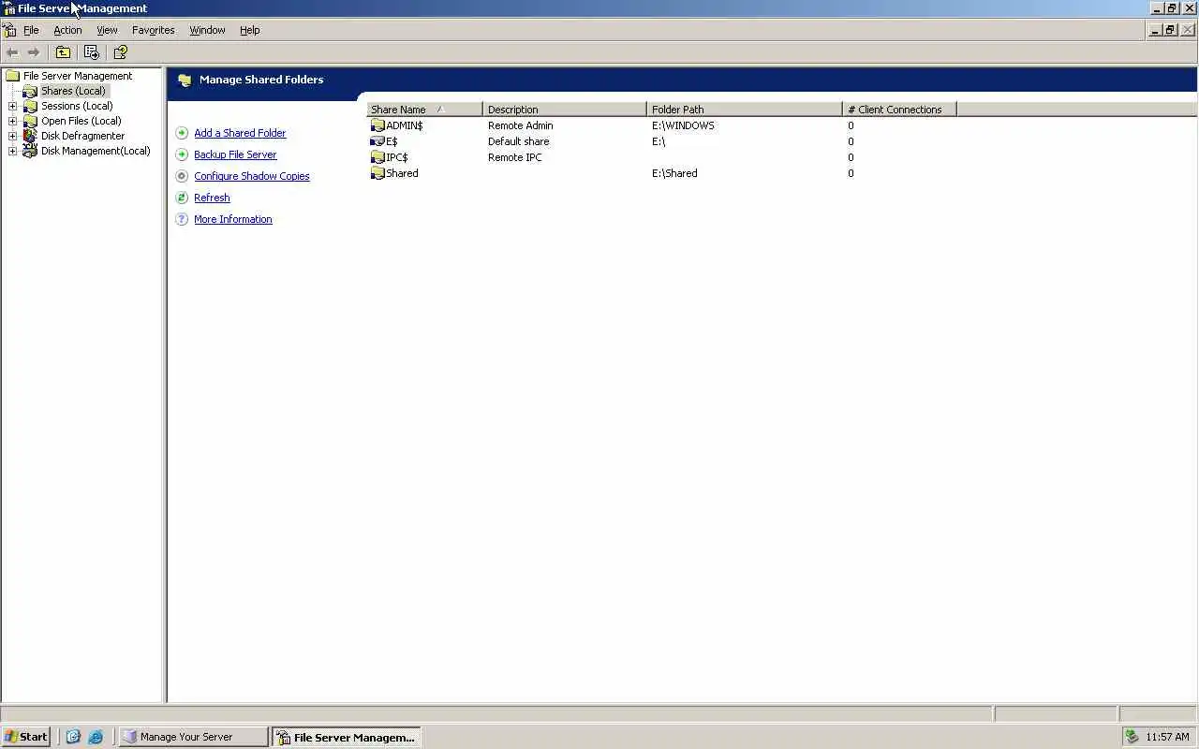
Task: Select the File Server Management root folder icon
Action: (x=13, y=76)
